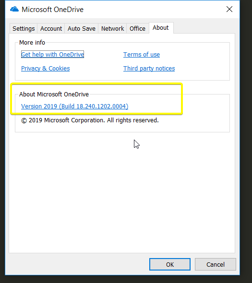Close the Microsoft OneDrive dialog
Viewport: 252px width, 283px height.
click(229, 9)
